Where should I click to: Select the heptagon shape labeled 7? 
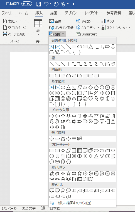coord(107,87)
